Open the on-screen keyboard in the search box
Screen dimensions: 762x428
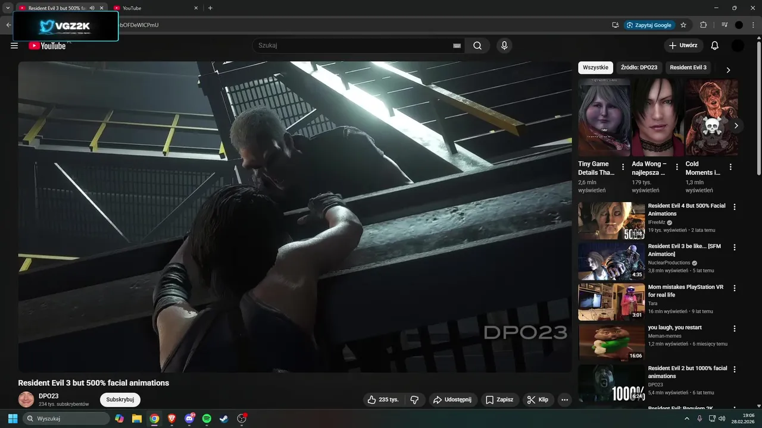pos(457,46)
